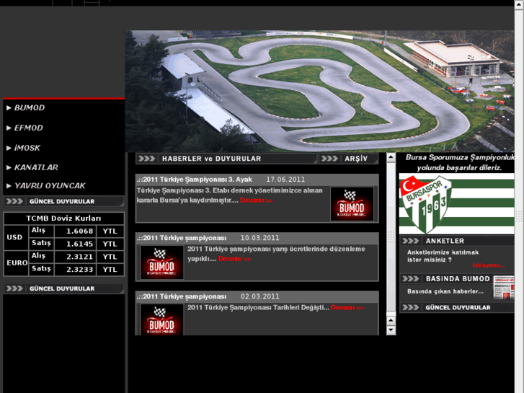This screenshot has width=524, height=393.
Task: Click the arrow beside BUMOD
Action: [9, 107]
